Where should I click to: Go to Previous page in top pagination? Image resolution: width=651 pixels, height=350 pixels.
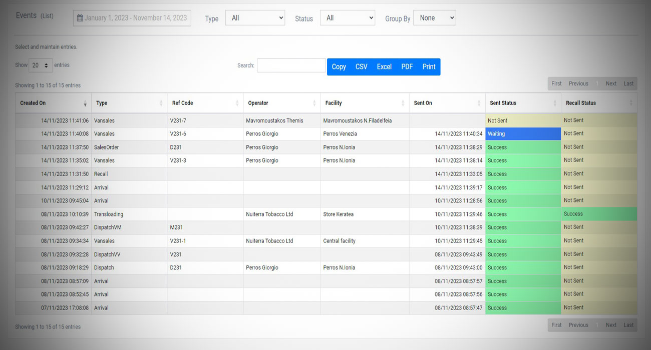(x=578, y=83)
